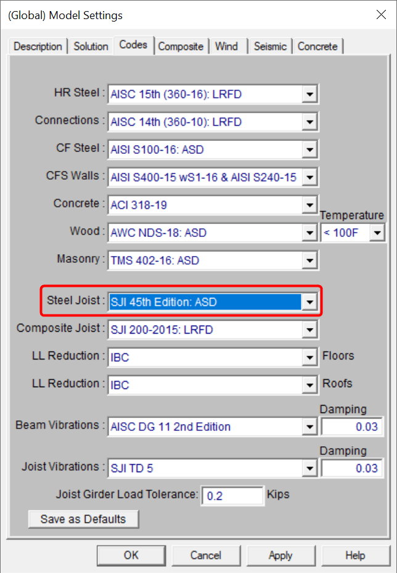Open the CF Steel code dropdown
Viewport: 397px width, 573px height.
(x=309, y=150)
